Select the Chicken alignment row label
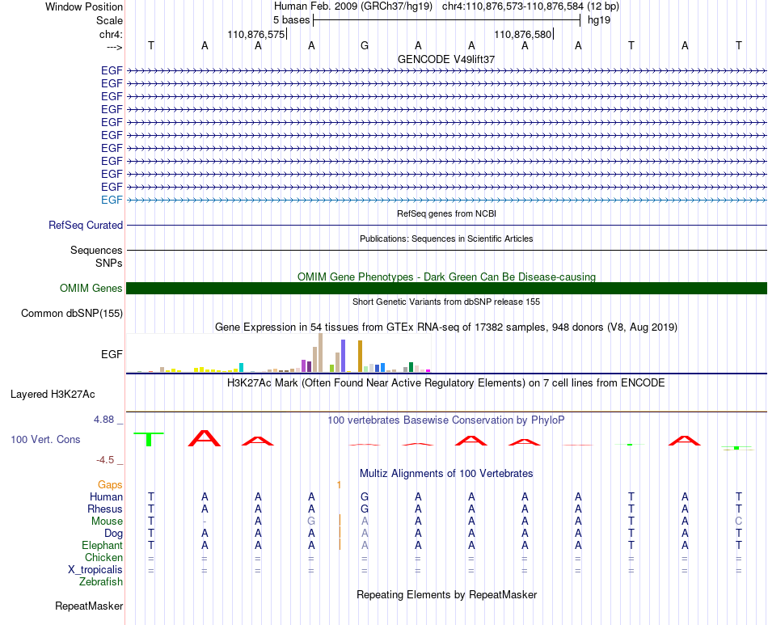Screen dimensions: 768x625 pos(103,557)
